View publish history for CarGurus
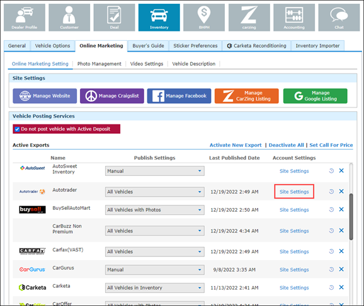This screenshot has width=364, height=306. tap(331, 269)
